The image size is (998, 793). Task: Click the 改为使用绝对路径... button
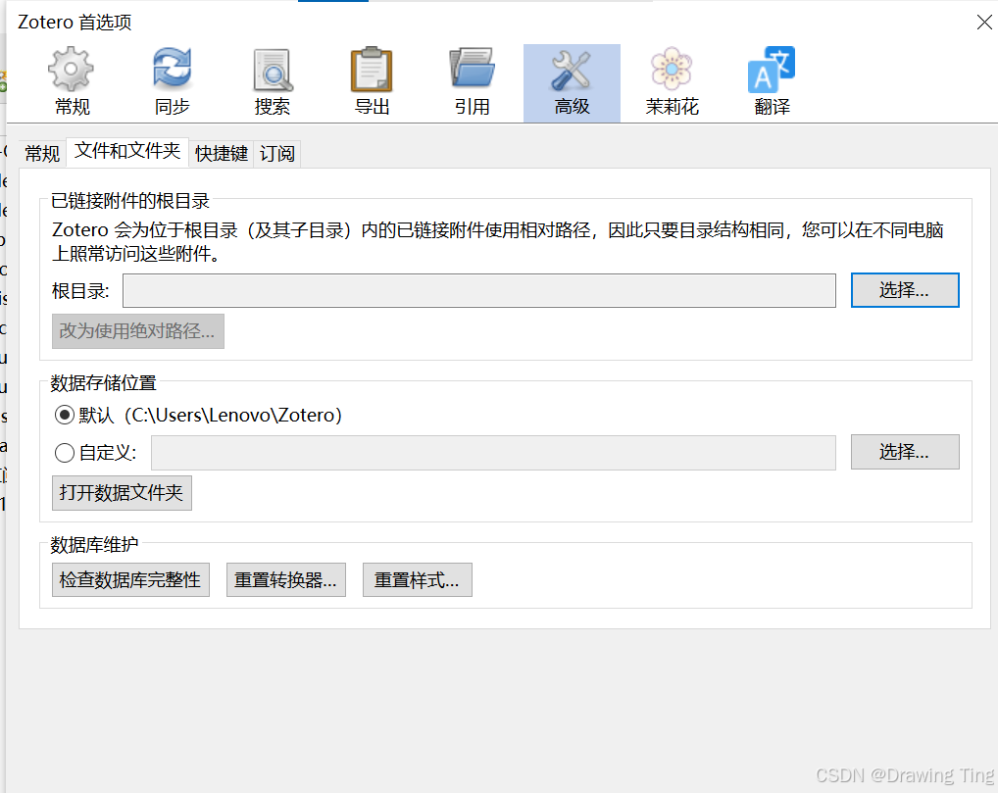(x=137, y=331)
